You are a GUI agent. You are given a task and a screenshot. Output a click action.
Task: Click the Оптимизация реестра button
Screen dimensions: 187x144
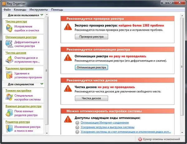click(x=91, y=67)
